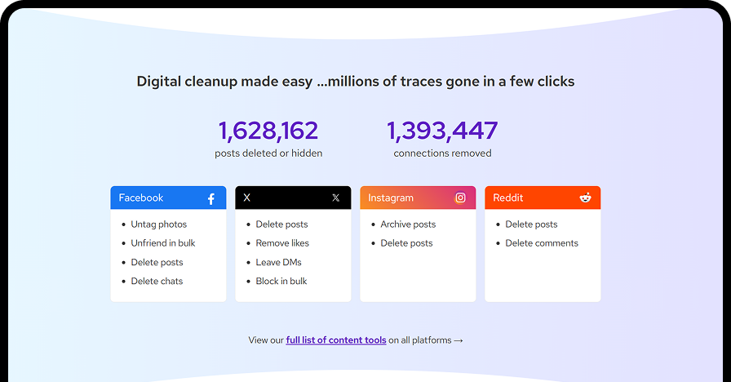The height and width of the screenshot is (382, 731).
Task: Click 'Delete chats' under Facebook
Action: (x=157, y=282)
